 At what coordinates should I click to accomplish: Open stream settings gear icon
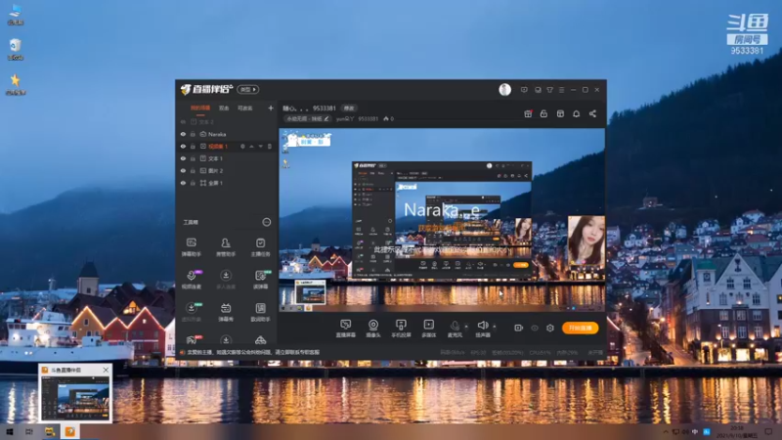point(550,328)
